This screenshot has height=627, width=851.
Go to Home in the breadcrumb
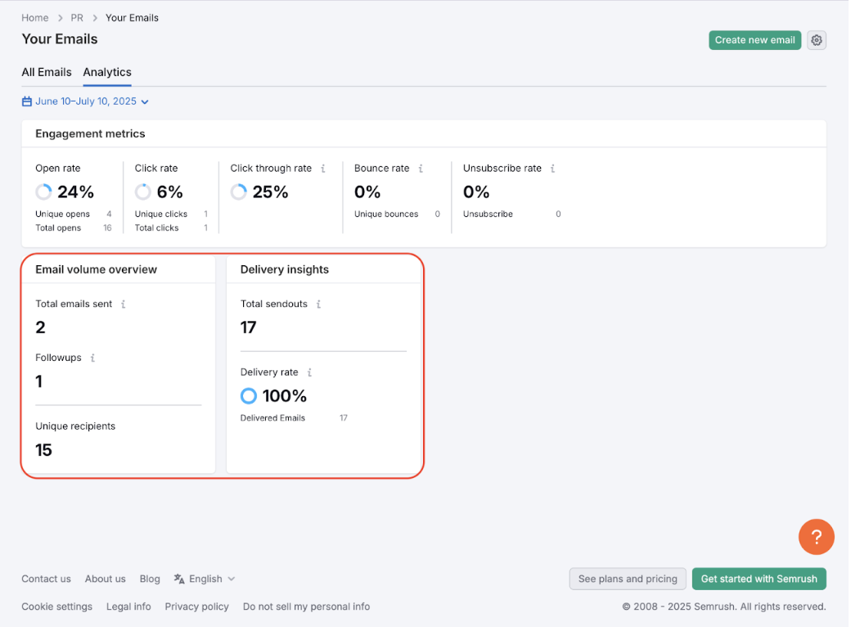(x=35, y=18)
